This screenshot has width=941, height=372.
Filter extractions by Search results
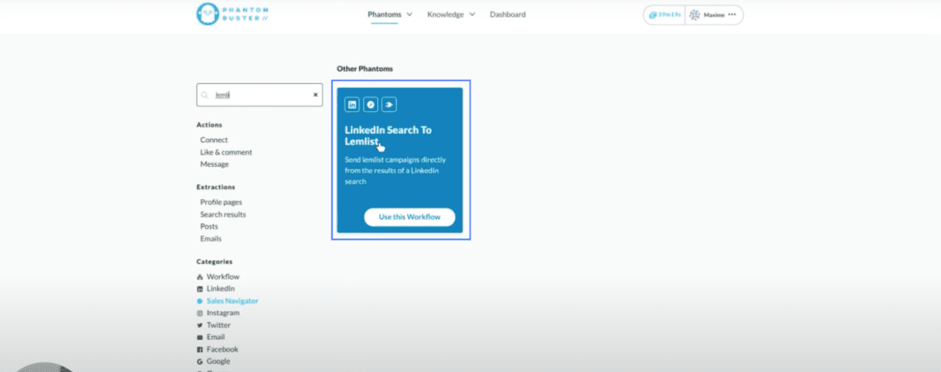tap(223, 214)
